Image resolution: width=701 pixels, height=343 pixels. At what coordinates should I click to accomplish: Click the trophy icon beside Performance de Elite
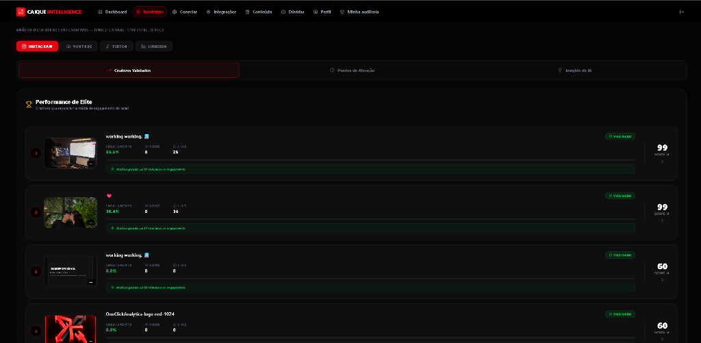point(29,105)
